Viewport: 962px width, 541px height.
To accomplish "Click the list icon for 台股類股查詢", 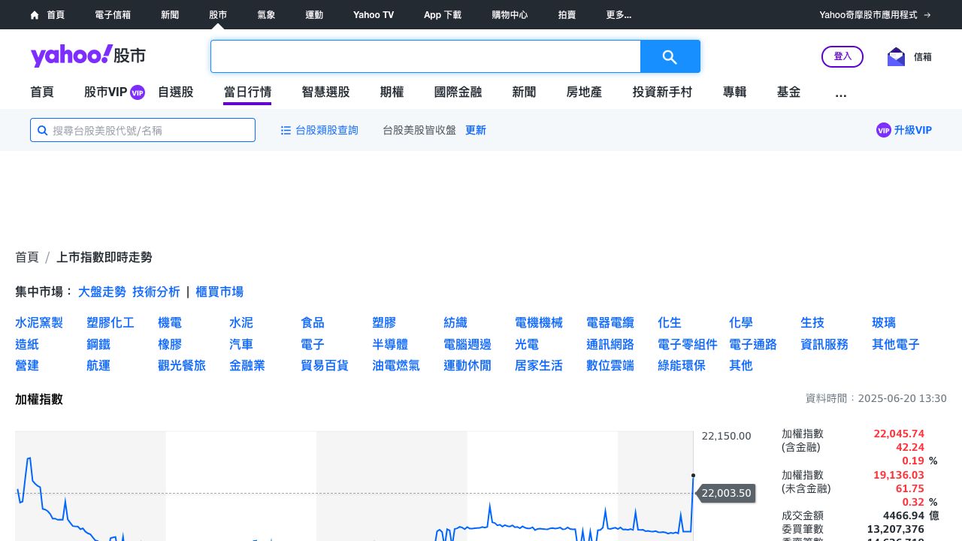I will pos(286,130).
